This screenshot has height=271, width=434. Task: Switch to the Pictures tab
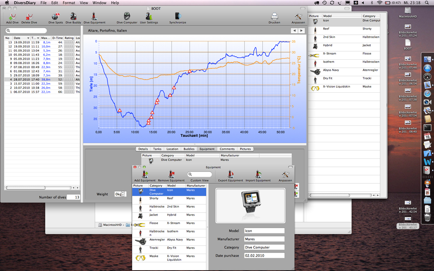pos(245,149)
